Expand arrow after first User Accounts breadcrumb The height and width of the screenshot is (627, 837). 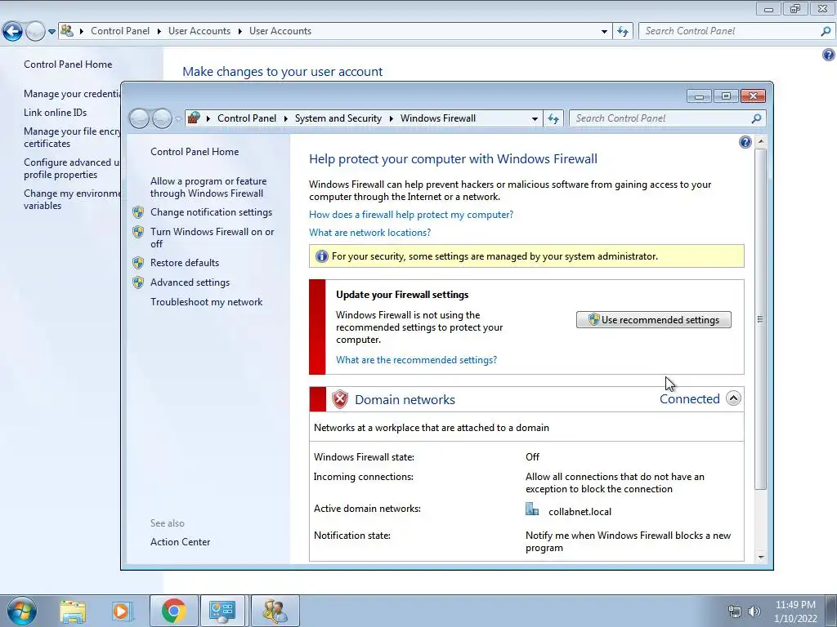pyautogui.click(x=239, y=31)
